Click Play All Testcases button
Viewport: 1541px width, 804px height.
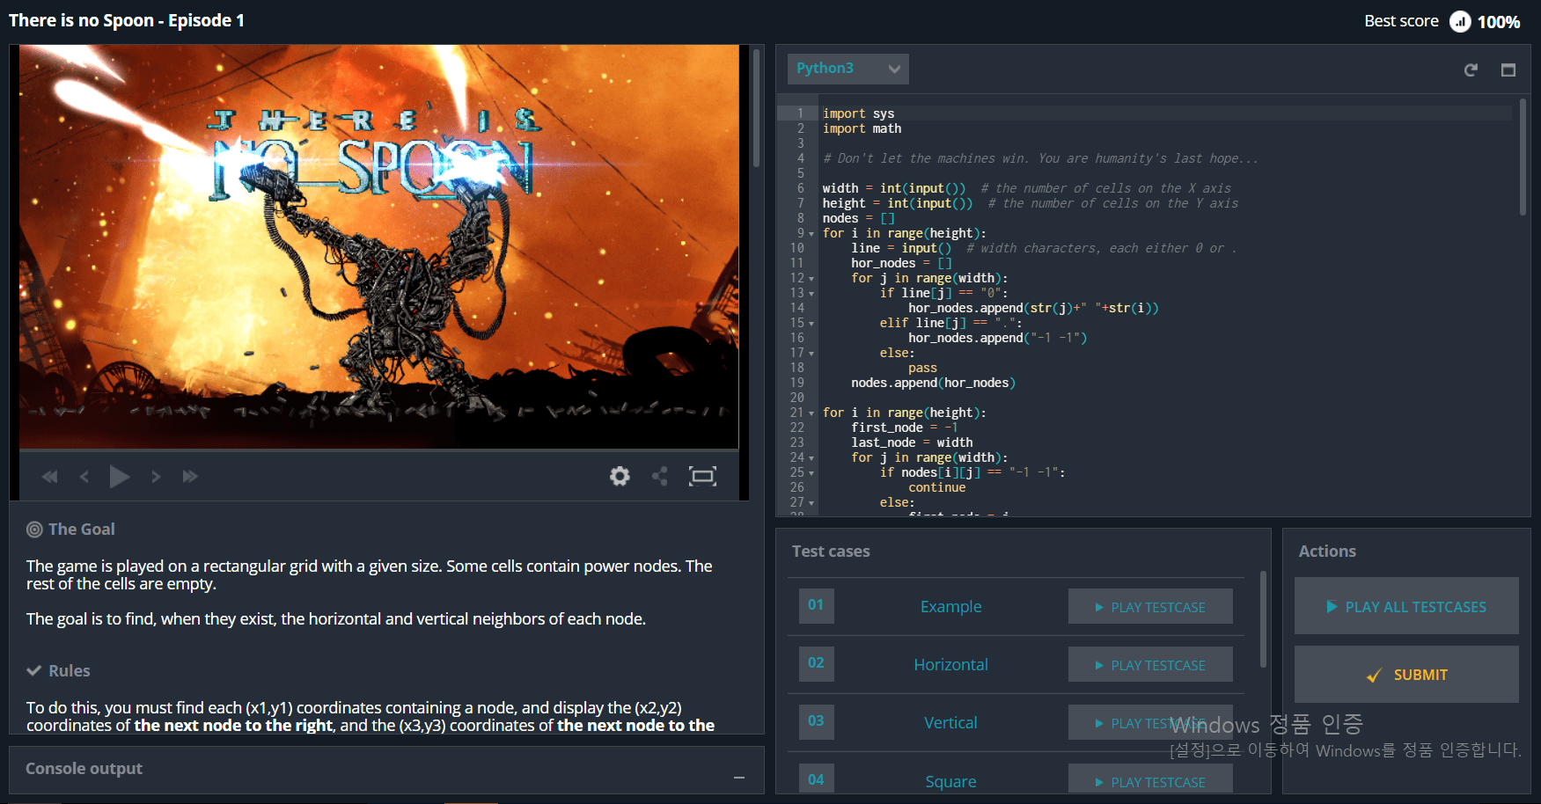coord(1406,606)
